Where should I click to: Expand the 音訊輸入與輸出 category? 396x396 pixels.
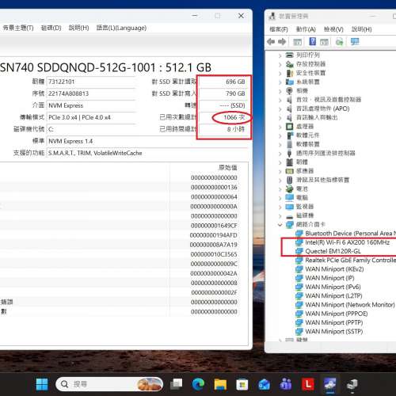tap(280, 118)
